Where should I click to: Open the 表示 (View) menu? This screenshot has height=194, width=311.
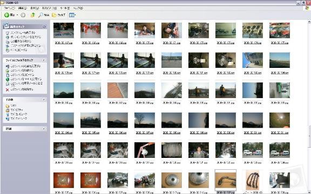(x=35, y=8)
